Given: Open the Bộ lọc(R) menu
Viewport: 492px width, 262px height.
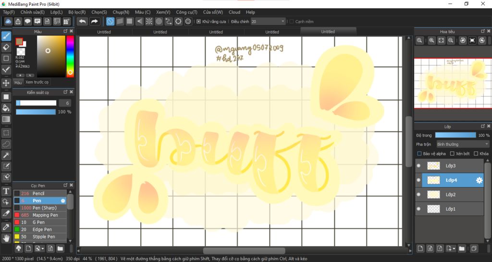Looking at the screenshot, I should coord(77,12).
